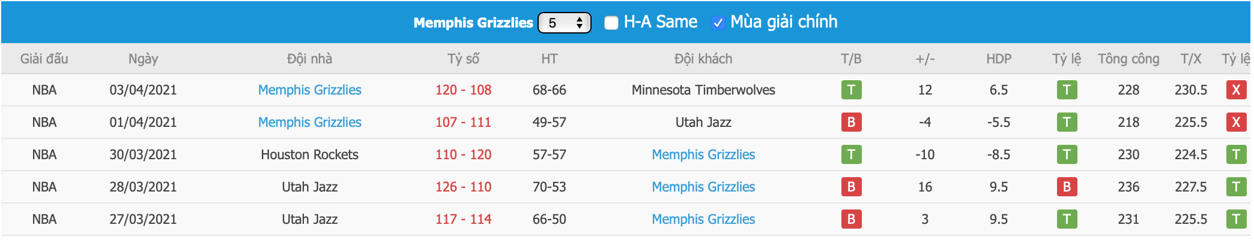Click green T badge in 03/04/2021 T/B column
Screen dimensions: 1254x243
[x=851, y=90]
